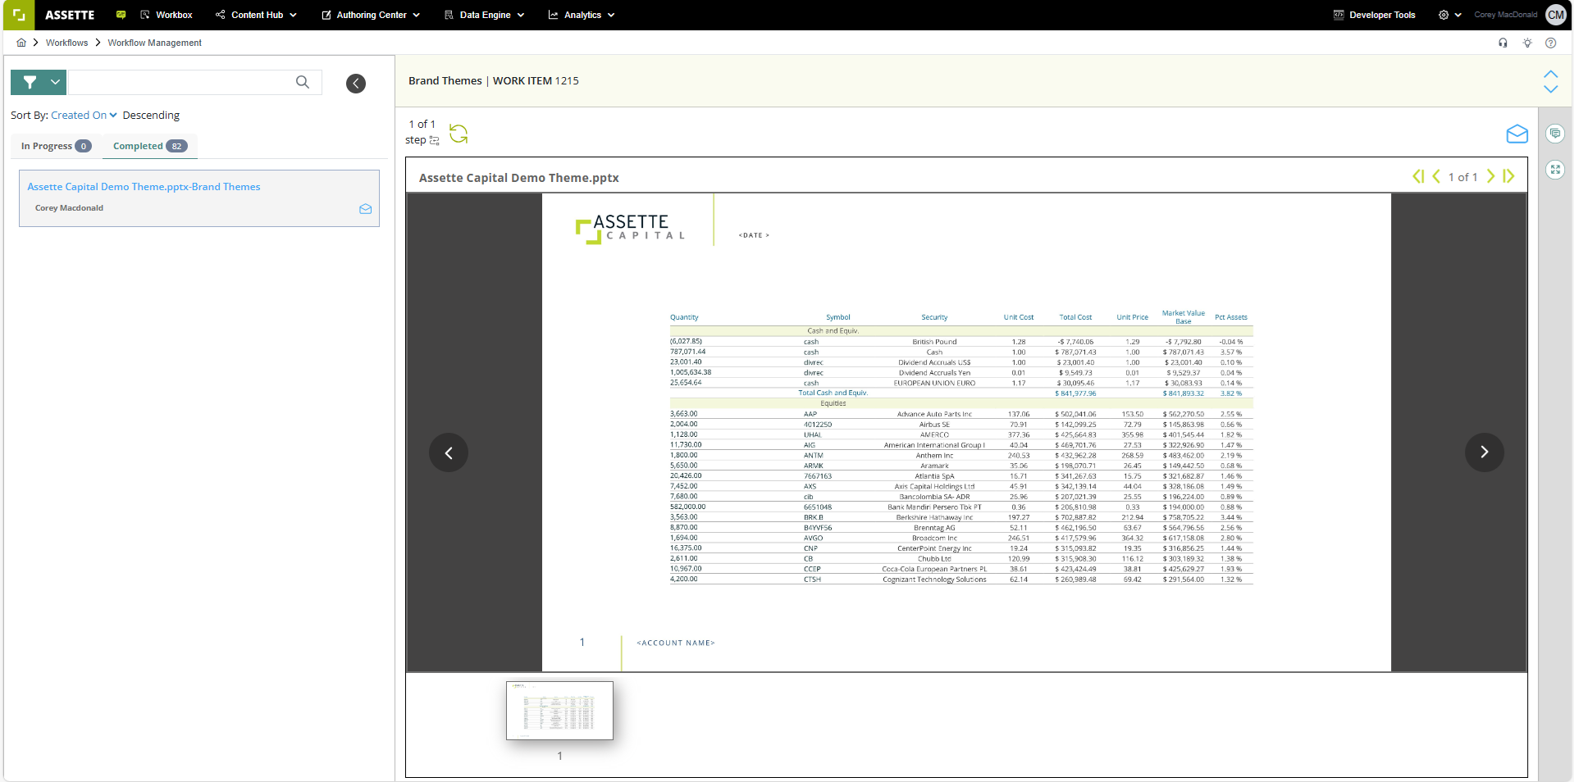Click the refresh step icon near 1 of 1
This screenshot has height=782, width=1574.
(459, 133)
